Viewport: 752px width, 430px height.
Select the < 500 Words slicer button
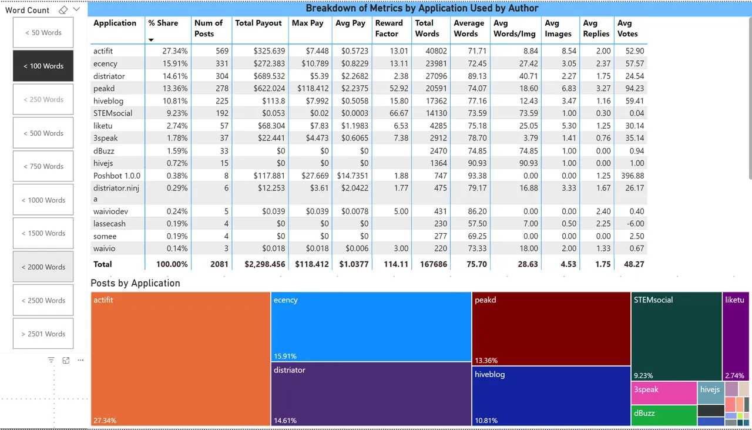(x=43, y=133)
